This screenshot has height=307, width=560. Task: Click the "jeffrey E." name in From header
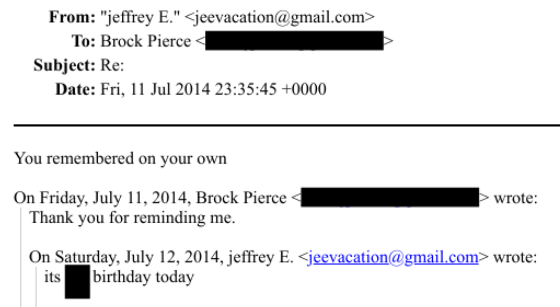(x=140, y=17)
